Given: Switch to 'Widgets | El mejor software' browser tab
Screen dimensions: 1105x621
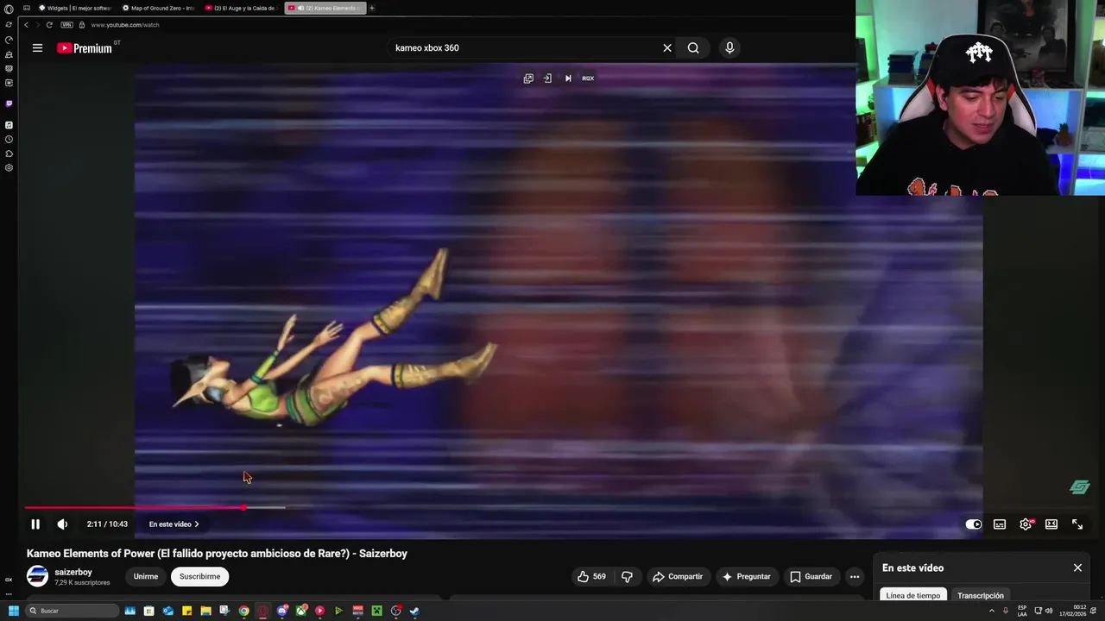Looking at the screenshot, I should click(x=75, y=8).
